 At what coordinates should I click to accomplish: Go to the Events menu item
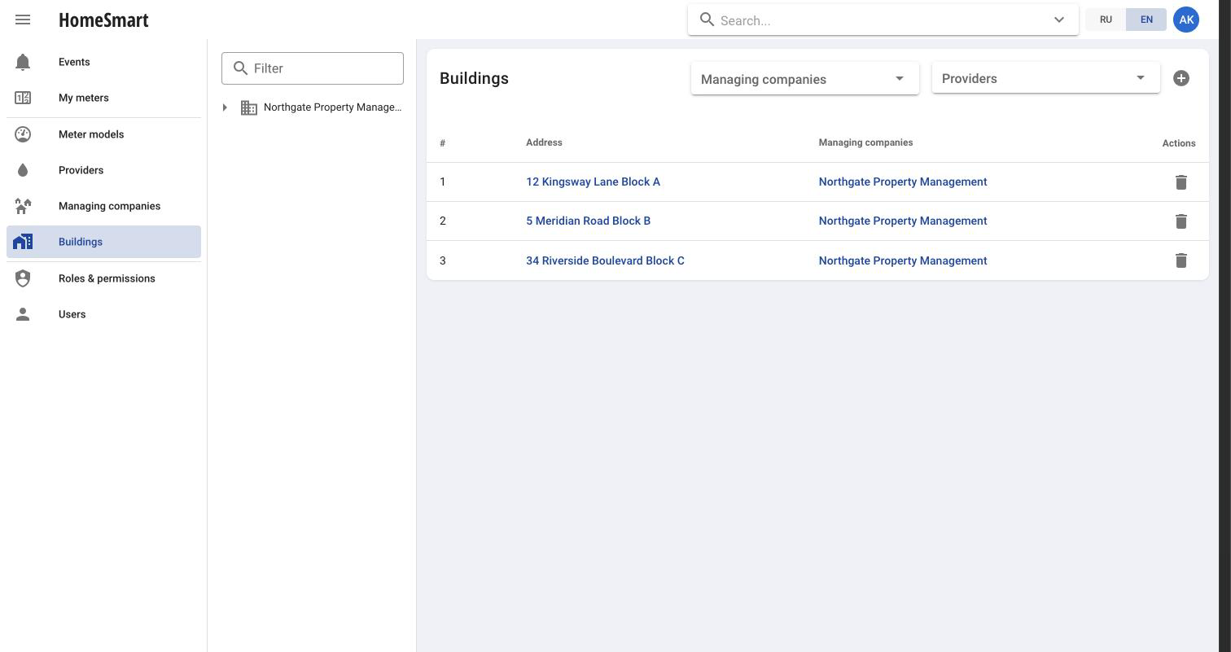pyautogui.click(x=104, y=62)
